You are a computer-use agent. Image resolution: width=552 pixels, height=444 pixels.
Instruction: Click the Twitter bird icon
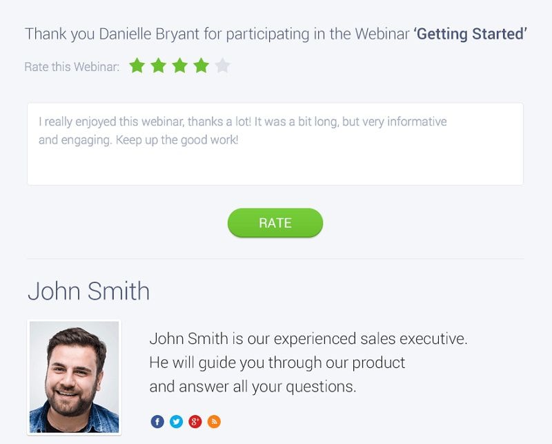[176, 421]
